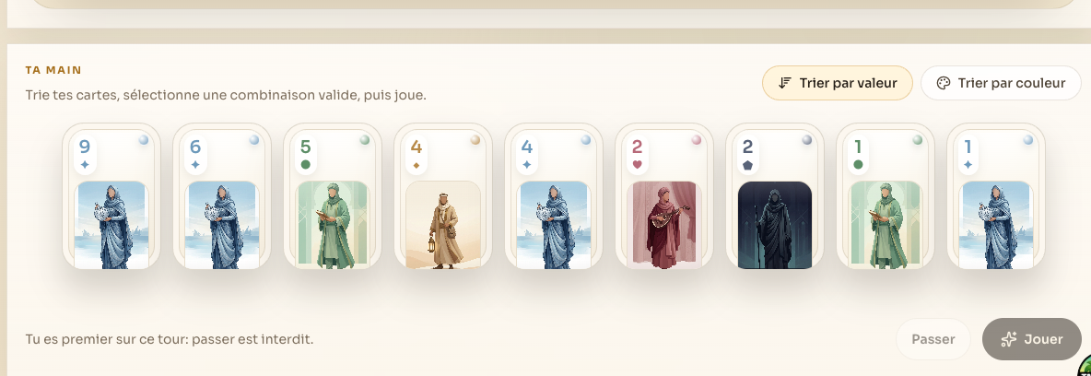Screen dimensions: 1091x376
Task: Sort hand with Trier par couleur
Action: tap(1002, 83)
